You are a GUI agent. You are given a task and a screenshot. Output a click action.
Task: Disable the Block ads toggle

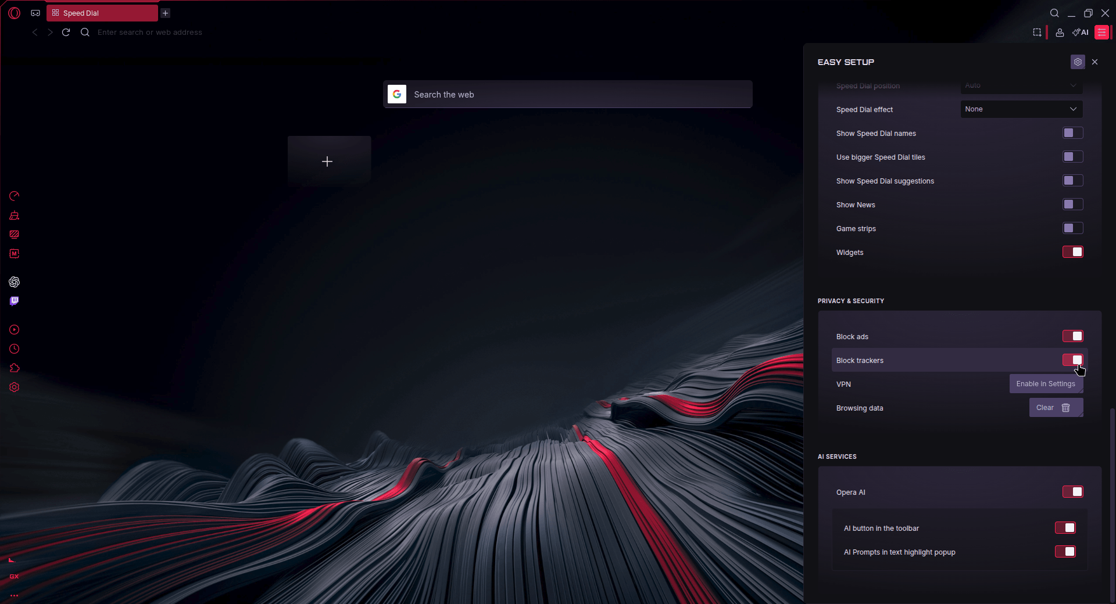pos(1072,336)
